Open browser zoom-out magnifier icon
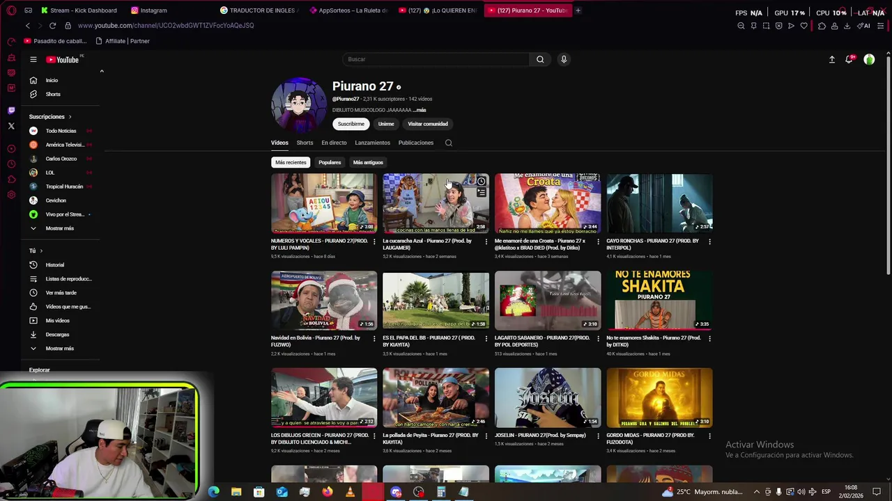Screen dimensions: 892x501 pyautogui.click(x=741, y=26)
